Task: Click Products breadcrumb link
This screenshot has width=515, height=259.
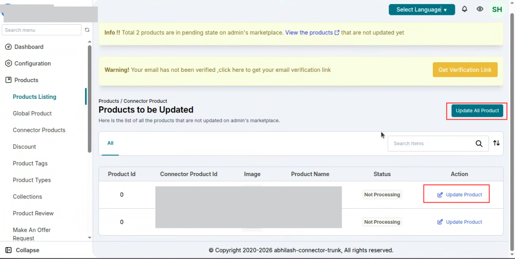Action: [109, 101]
